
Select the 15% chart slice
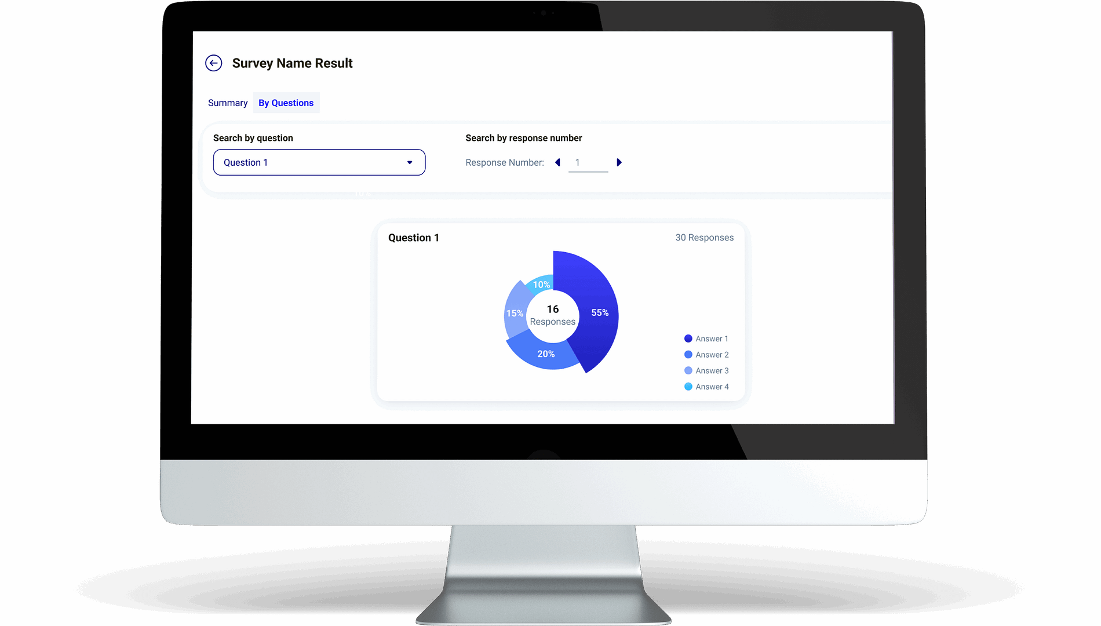(x=514, y=313)
